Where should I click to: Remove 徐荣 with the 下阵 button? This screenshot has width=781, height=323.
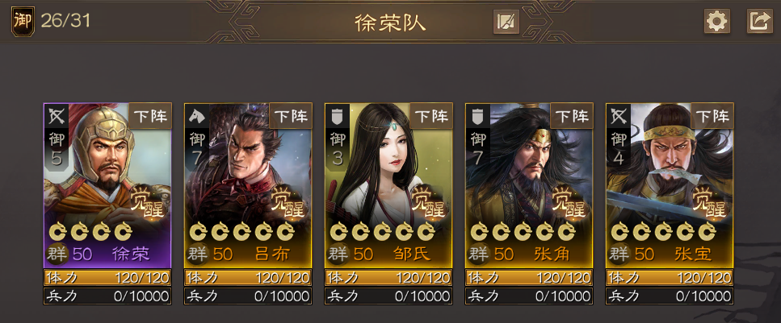pyautogui.click(x=150, y=116)
